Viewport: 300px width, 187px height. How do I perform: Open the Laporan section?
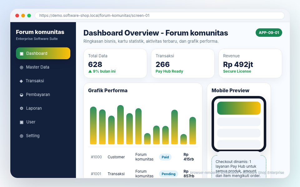(43, 108)
